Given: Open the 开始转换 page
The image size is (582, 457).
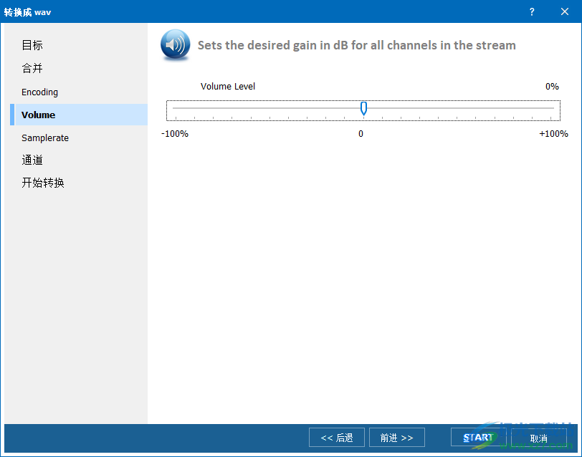Looking at the screenshot, I should [x=43, y=183].
